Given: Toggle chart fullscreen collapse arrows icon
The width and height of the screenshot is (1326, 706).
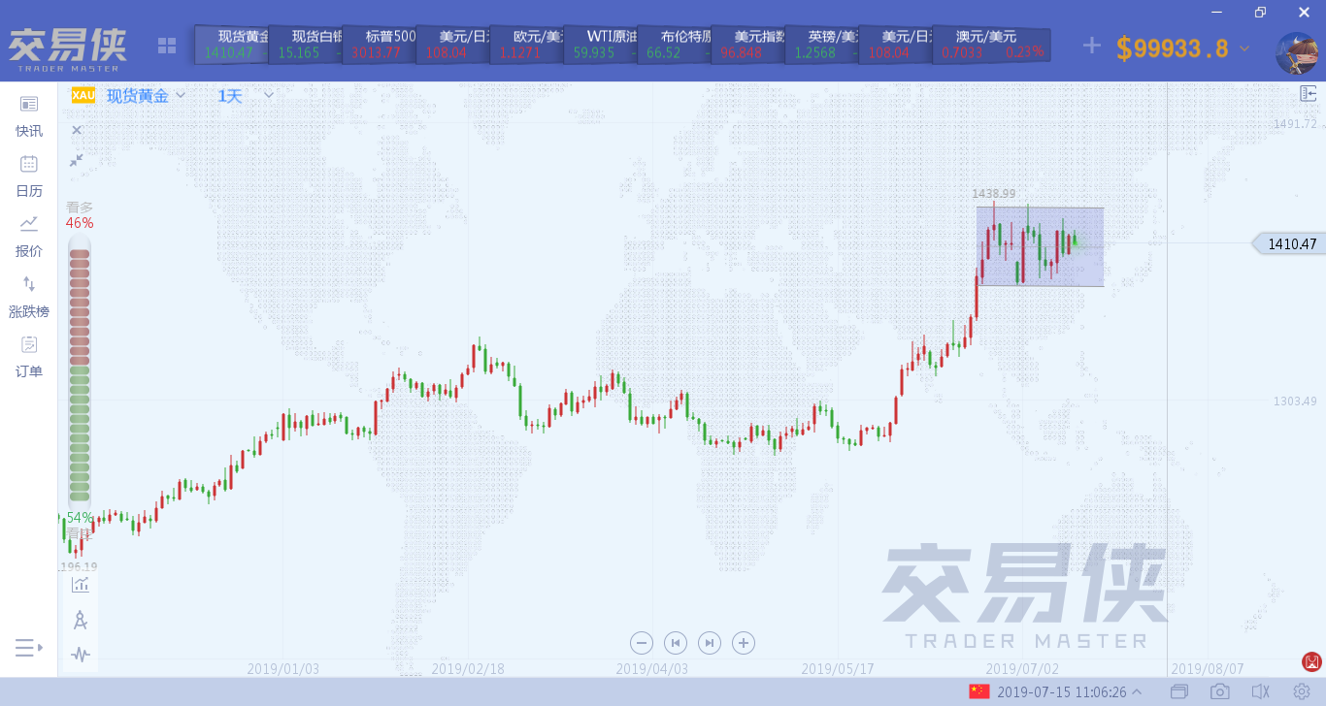Looking at the screenshot, I should pyautogui.click(x=77, y=160).
